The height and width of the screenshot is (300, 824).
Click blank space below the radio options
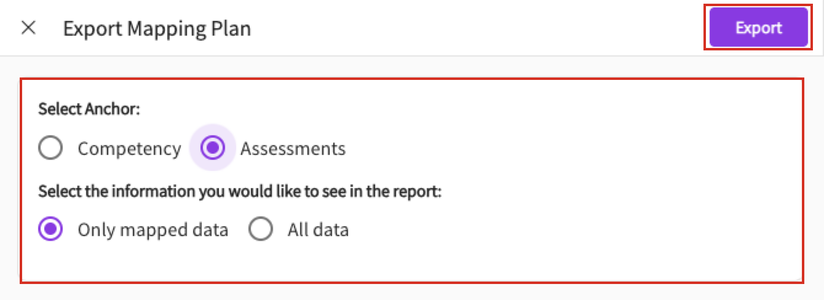click(412, 261)
